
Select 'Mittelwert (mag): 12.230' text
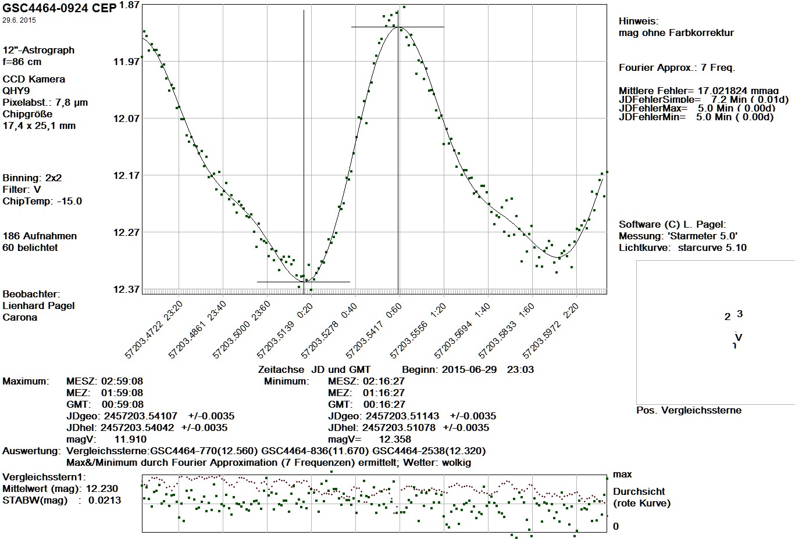[60, 488]
